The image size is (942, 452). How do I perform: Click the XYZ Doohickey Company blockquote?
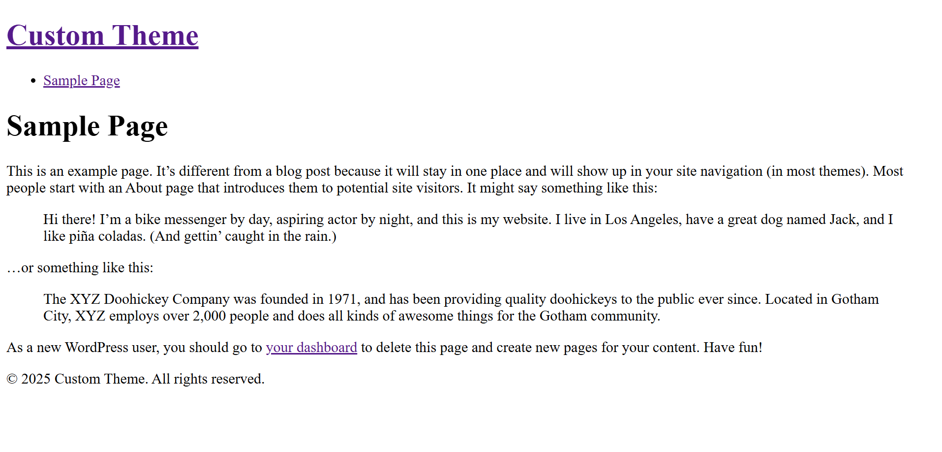pos(461,307)
